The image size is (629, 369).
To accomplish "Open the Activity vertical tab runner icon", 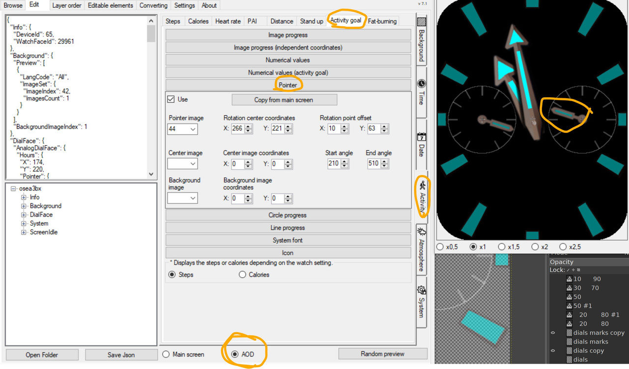I will click(x=422, y=185).
